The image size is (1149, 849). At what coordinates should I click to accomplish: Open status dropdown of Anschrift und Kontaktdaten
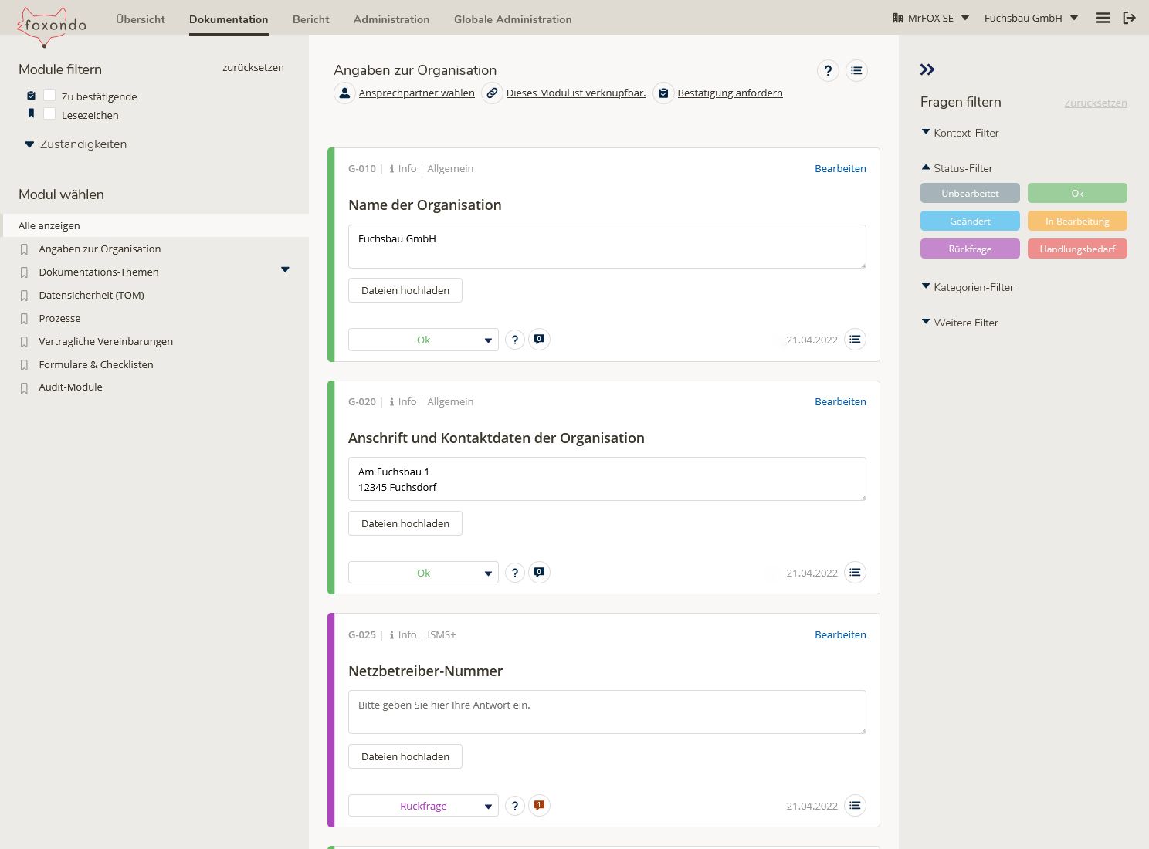point(423,573)
